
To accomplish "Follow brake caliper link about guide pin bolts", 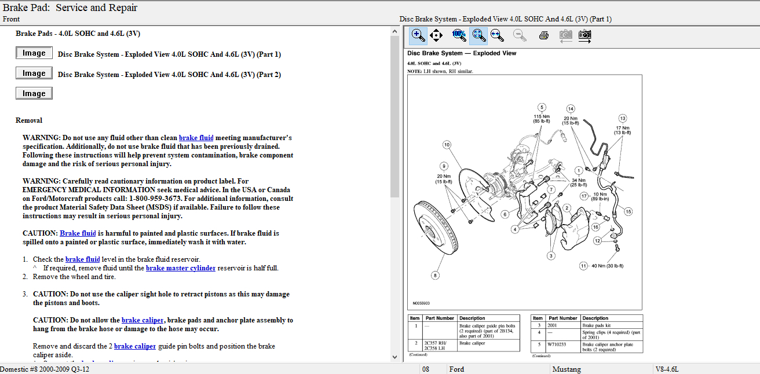I will point(134,346).
